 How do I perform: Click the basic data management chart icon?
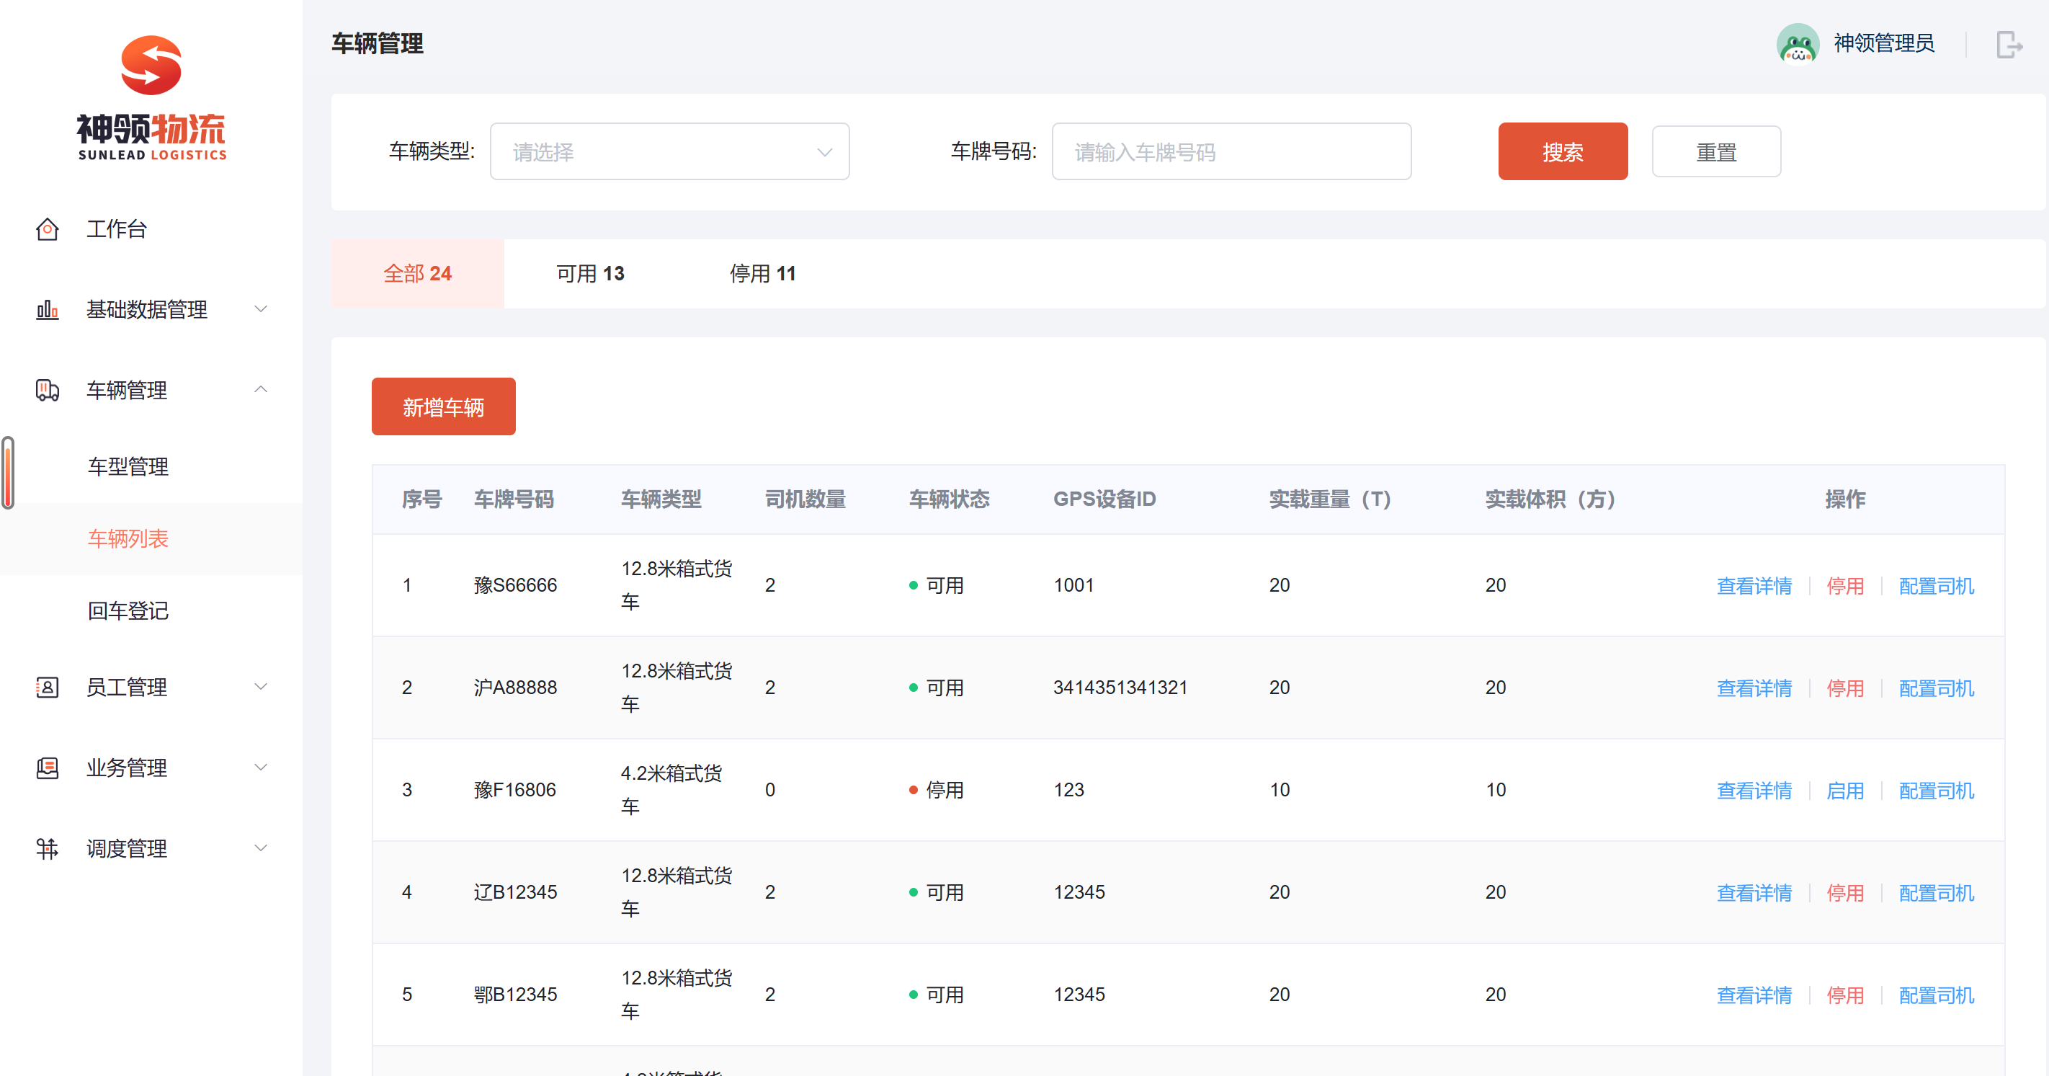(47, 310)
